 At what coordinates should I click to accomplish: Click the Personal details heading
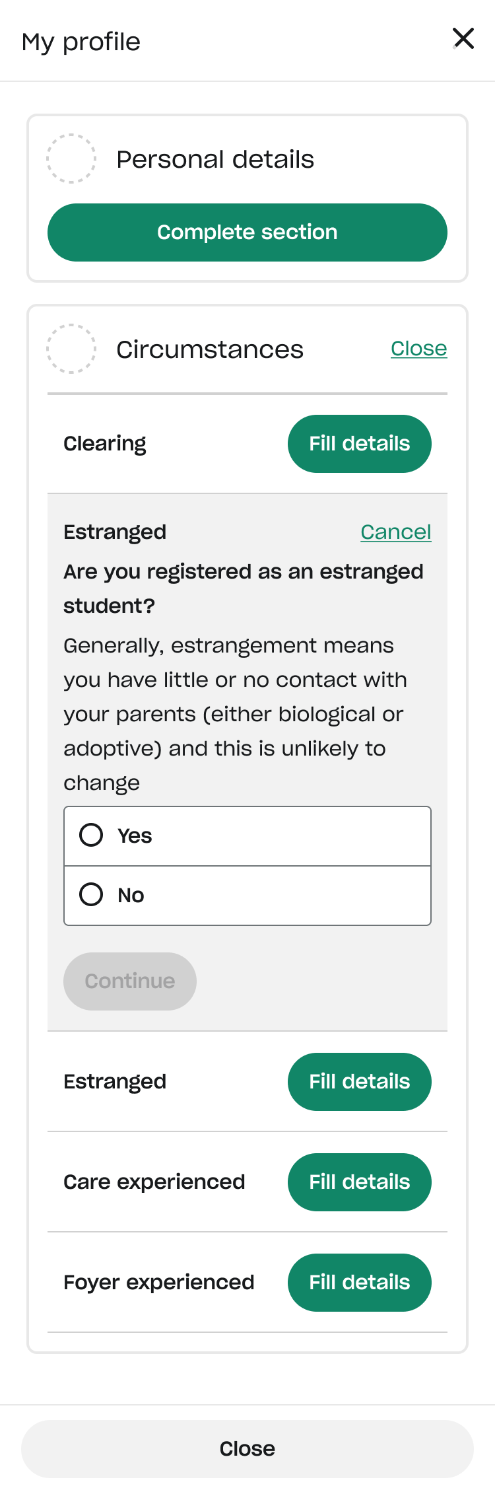(215, 159)
